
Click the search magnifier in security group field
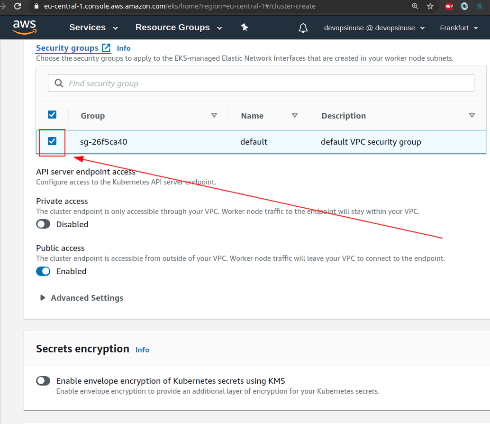pyautogui.click(x=59, y=83)
